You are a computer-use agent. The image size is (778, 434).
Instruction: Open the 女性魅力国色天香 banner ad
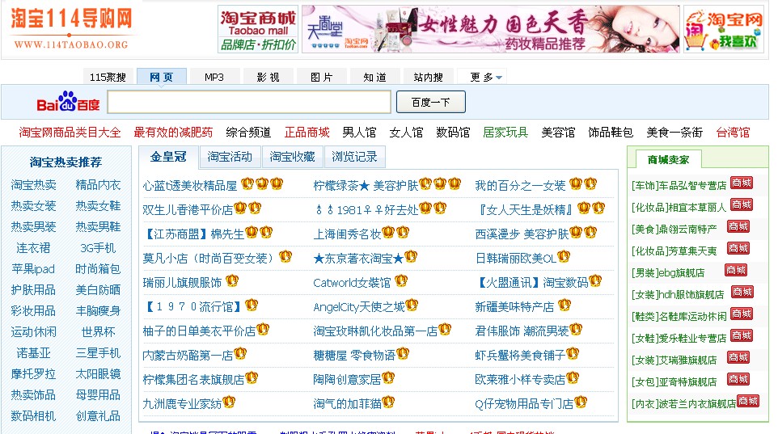[491, 29]
